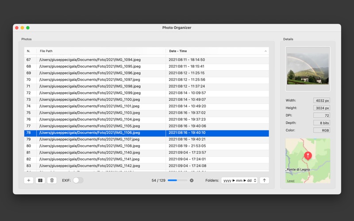Click the green zoom window button
Image resolution: width=354 pixels, height=221 pixels.
[x=28, y=28]
